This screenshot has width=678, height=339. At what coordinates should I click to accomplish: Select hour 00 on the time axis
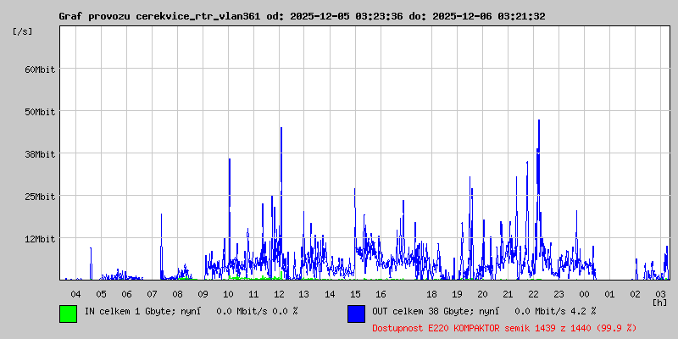click(584, 293)
